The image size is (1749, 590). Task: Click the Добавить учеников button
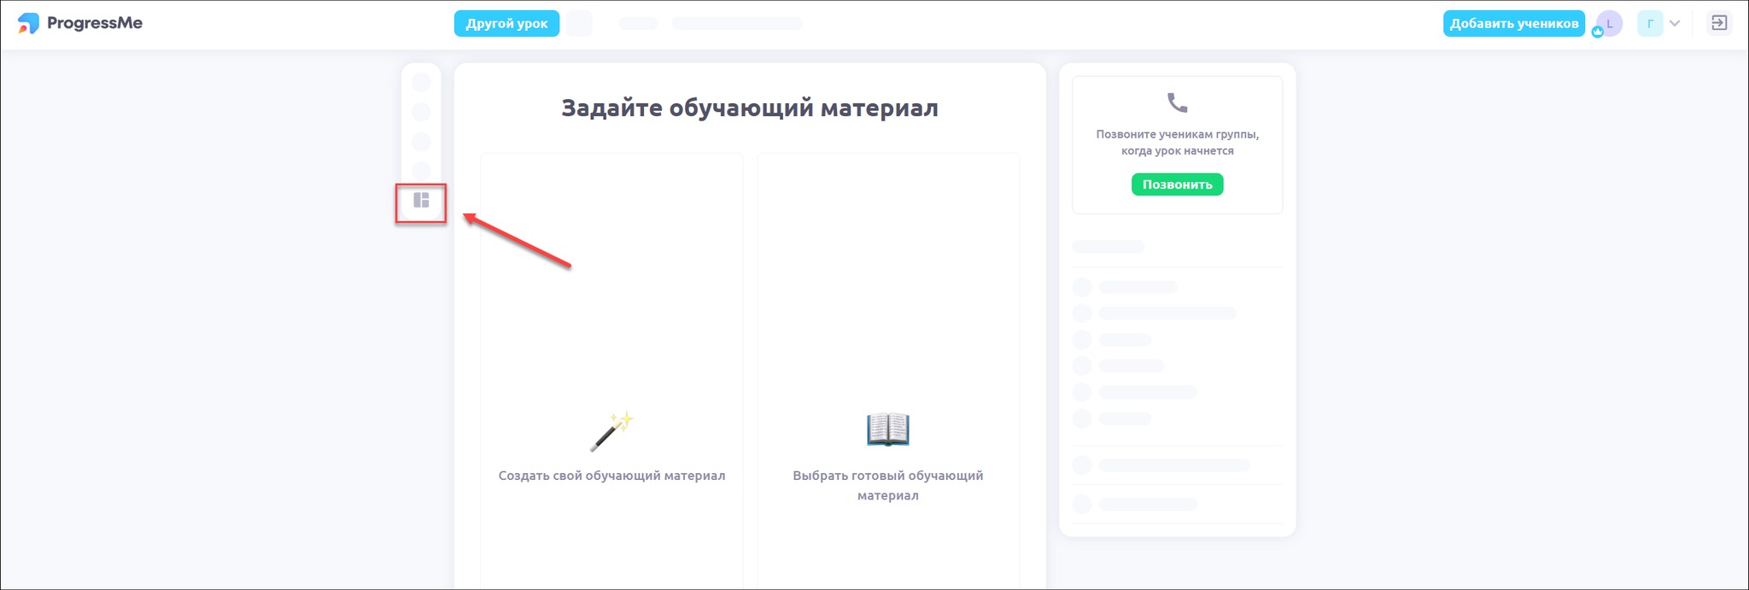click(1513, 24)
